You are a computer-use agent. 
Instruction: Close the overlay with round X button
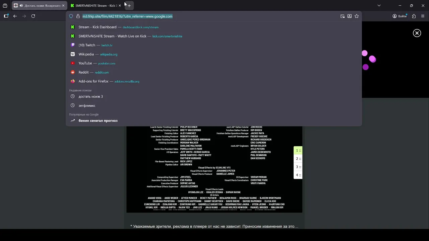click(x=417, y=33)
